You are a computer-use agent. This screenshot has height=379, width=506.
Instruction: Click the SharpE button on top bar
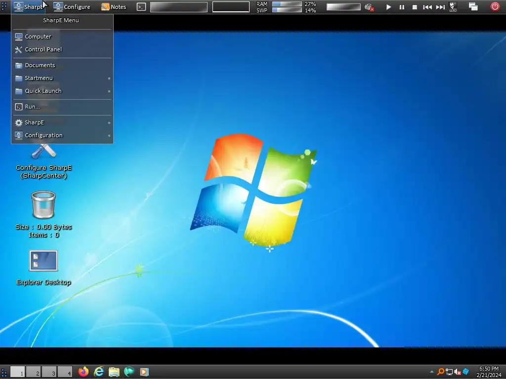tap(29, 7)
